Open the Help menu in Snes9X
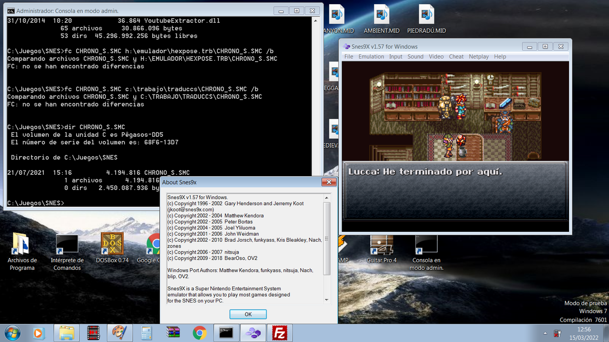This screenshot has width=609, height=342. 500,57
